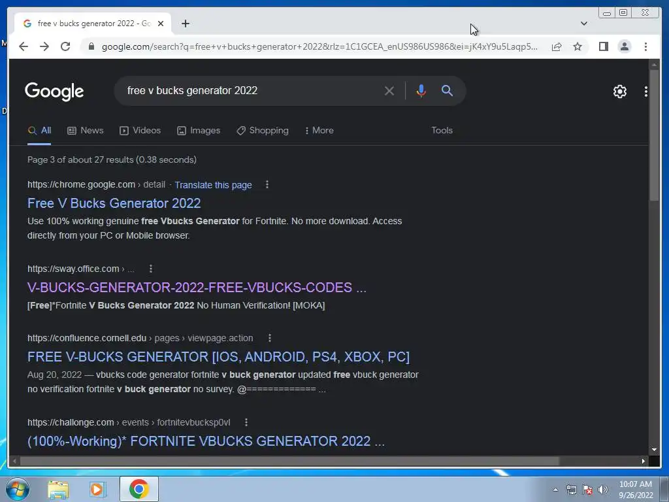Image resolution: width=669 pixels, height=502 pixels.
Task: Switch to the Images tab
Action: tap(199, 131)
